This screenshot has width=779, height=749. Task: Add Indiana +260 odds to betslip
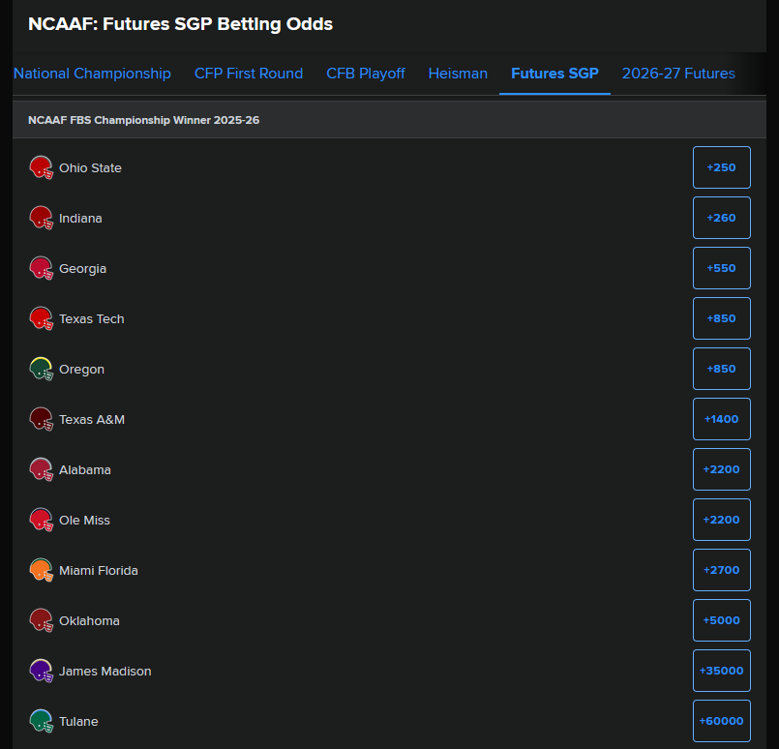[x=721, y=218]
